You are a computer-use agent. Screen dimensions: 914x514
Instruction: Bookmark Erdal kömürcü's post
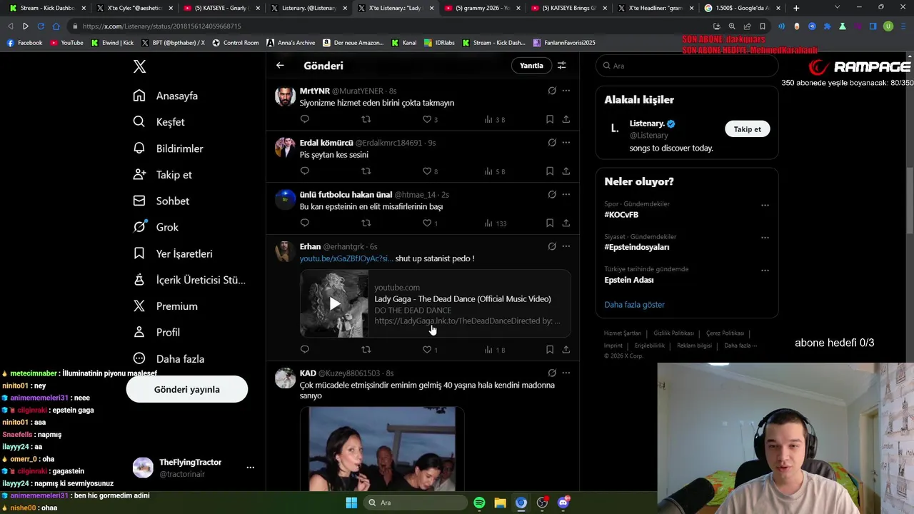(550, 171)
